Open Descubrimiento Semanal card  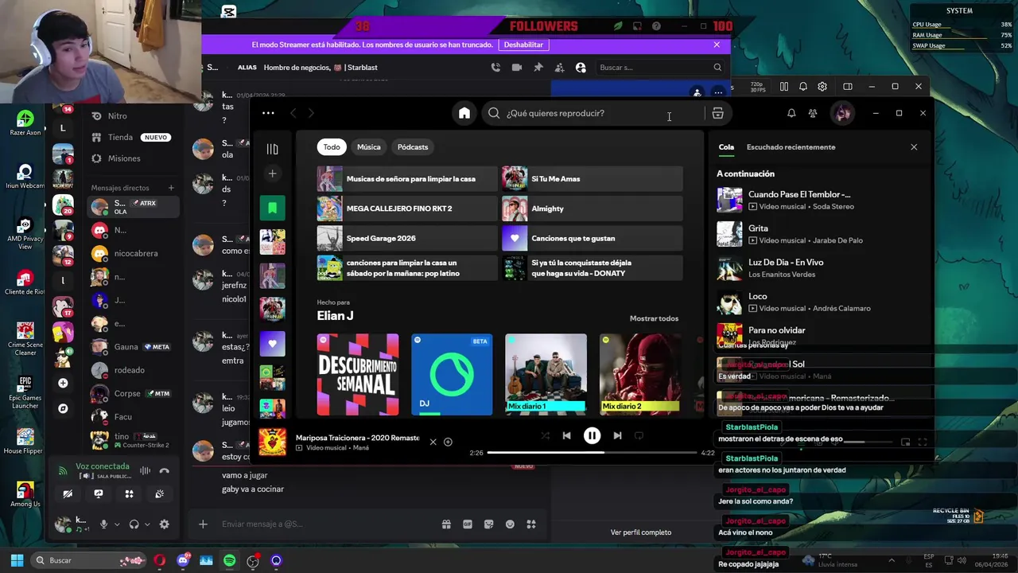[x=358, y=375]
